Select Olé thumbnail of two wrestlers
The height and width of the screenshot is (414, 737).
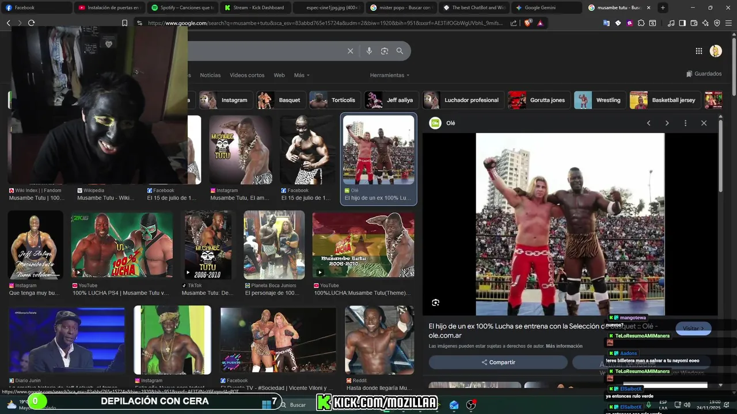[378, 149]
